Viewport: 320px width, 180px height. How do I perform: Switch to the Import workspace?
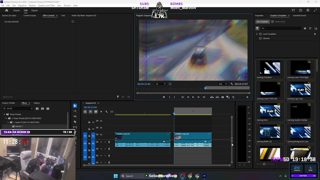point(16,10)
